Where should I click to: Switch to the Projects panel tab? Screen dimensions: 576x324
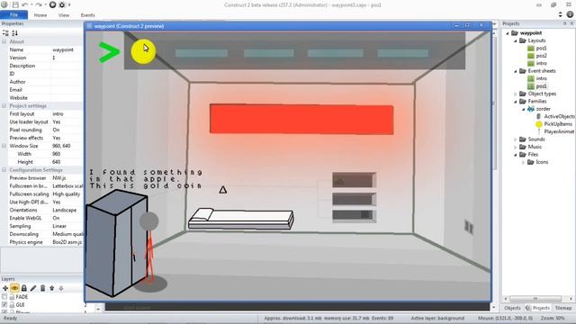point(538,308)
